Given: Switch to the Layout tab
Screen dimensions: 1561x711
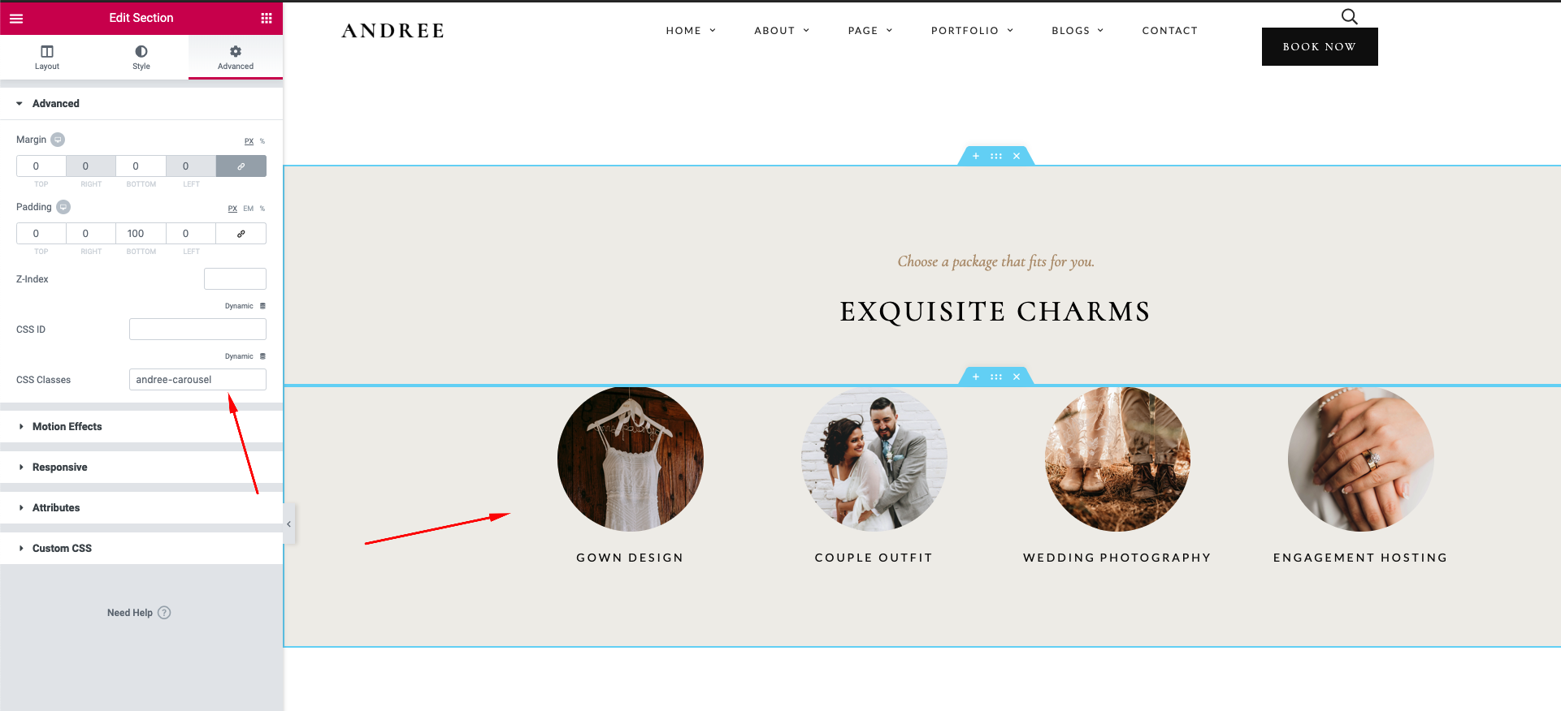Looking at the screenshot, I should point(47,57).
